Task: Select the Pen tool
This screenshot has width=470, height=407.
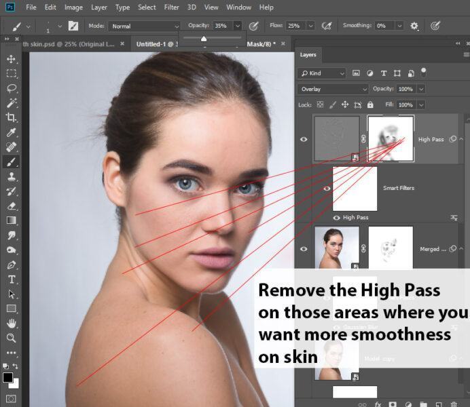Action: (11, 265)
